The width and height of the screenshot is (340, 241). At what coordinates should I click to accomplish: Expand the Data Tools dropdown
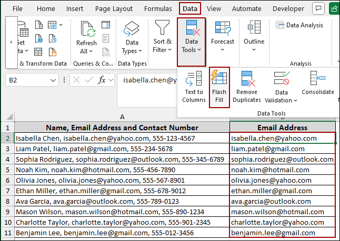coord(190,46)
